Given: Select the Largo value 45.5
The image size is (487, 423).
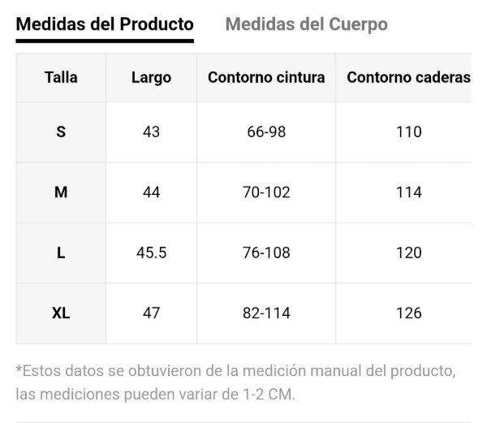Looking at the screenshot, I should point(151,253).
